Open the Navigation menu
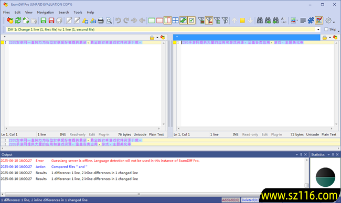 46,13
